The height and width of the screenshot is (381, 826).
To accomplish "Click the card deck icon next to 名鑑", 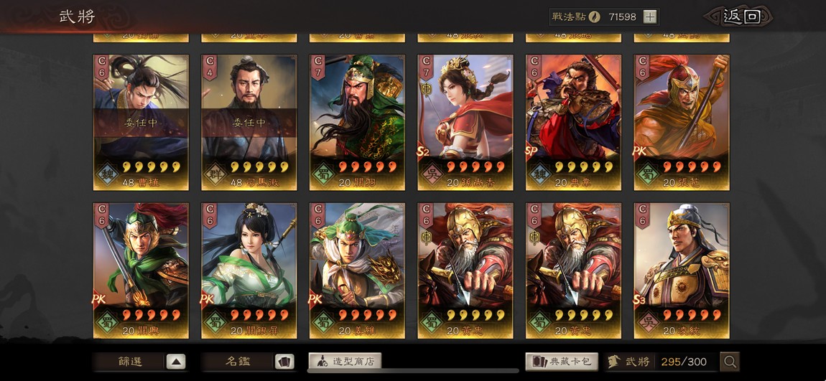I will (284, 362).
